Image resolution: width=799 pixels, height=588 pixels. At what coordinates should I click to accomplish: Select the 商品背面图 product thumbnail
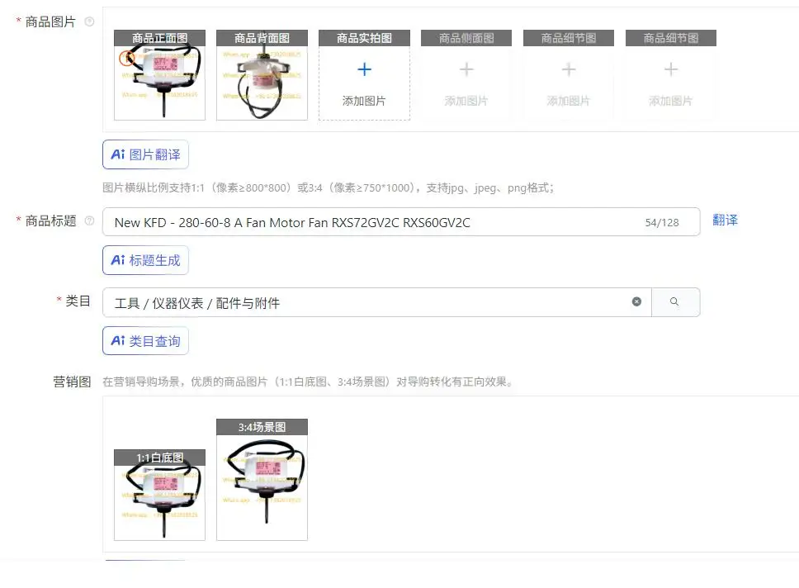point(262,75)
